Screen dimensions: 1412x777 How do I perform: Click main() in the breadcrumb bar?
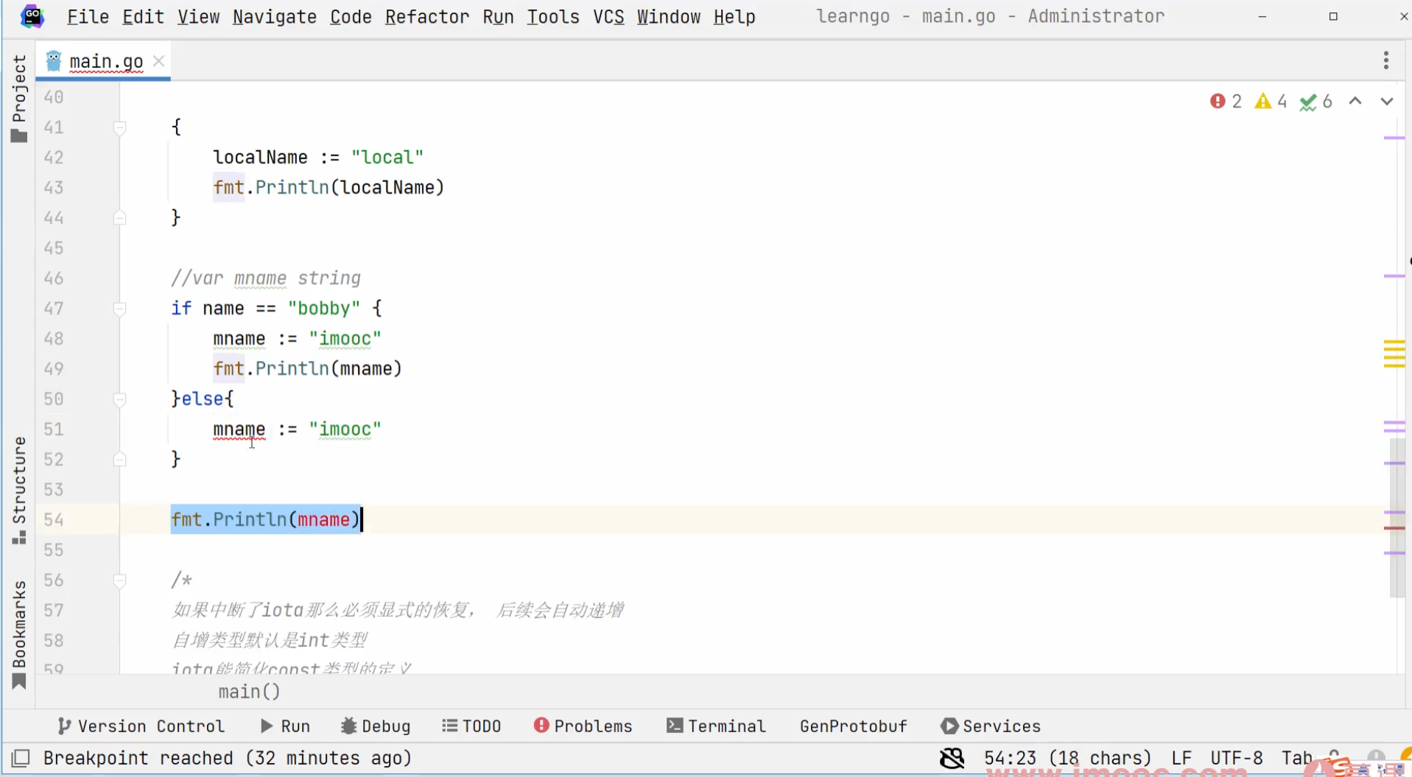coord(249,692)
